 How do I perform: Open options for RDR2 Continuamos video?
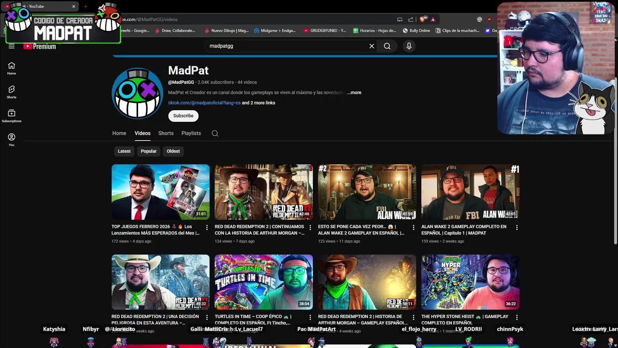(310, 227)
